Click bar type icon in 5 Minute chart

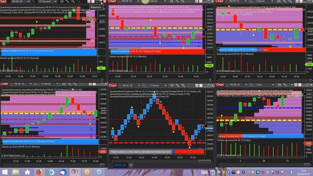tap(279, 1)
